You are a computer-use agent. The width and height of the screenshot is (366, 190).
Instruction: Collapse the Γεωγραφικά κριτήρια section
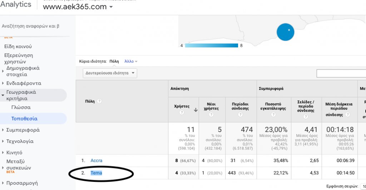3,95
